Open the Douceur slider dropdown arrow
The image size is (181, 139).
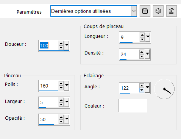[67, 45]
